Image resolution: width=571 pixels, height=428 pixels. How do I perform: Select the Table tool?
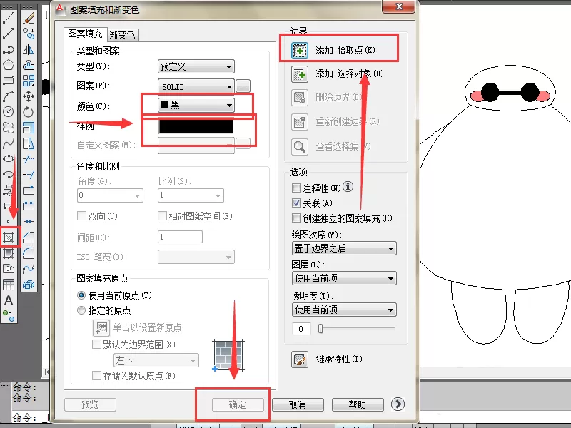click(x=9, y=284)
